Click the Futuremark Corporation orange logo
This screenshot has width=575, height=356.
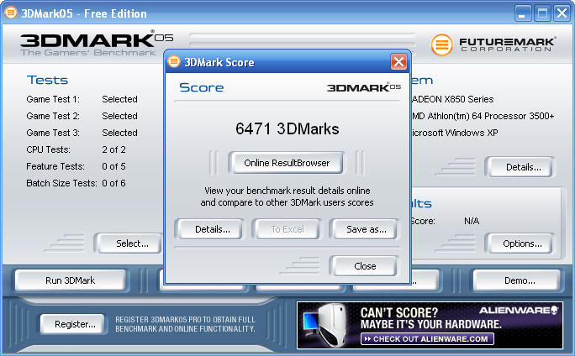tap(441, 44)
